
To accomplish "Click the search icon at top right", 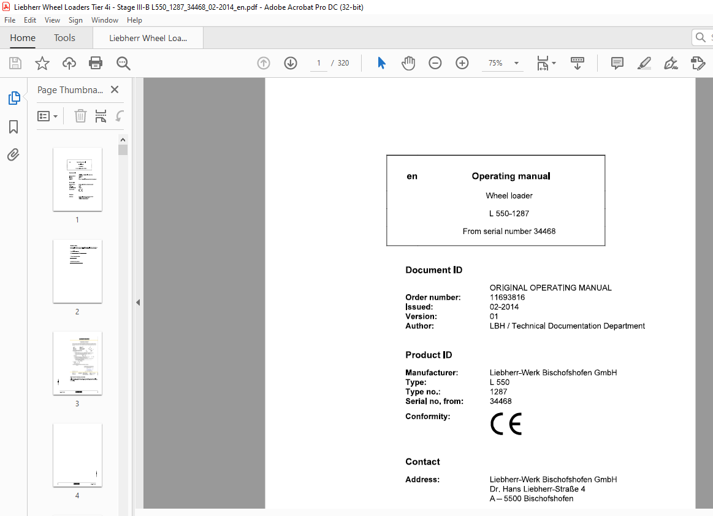I will point(701,37).
